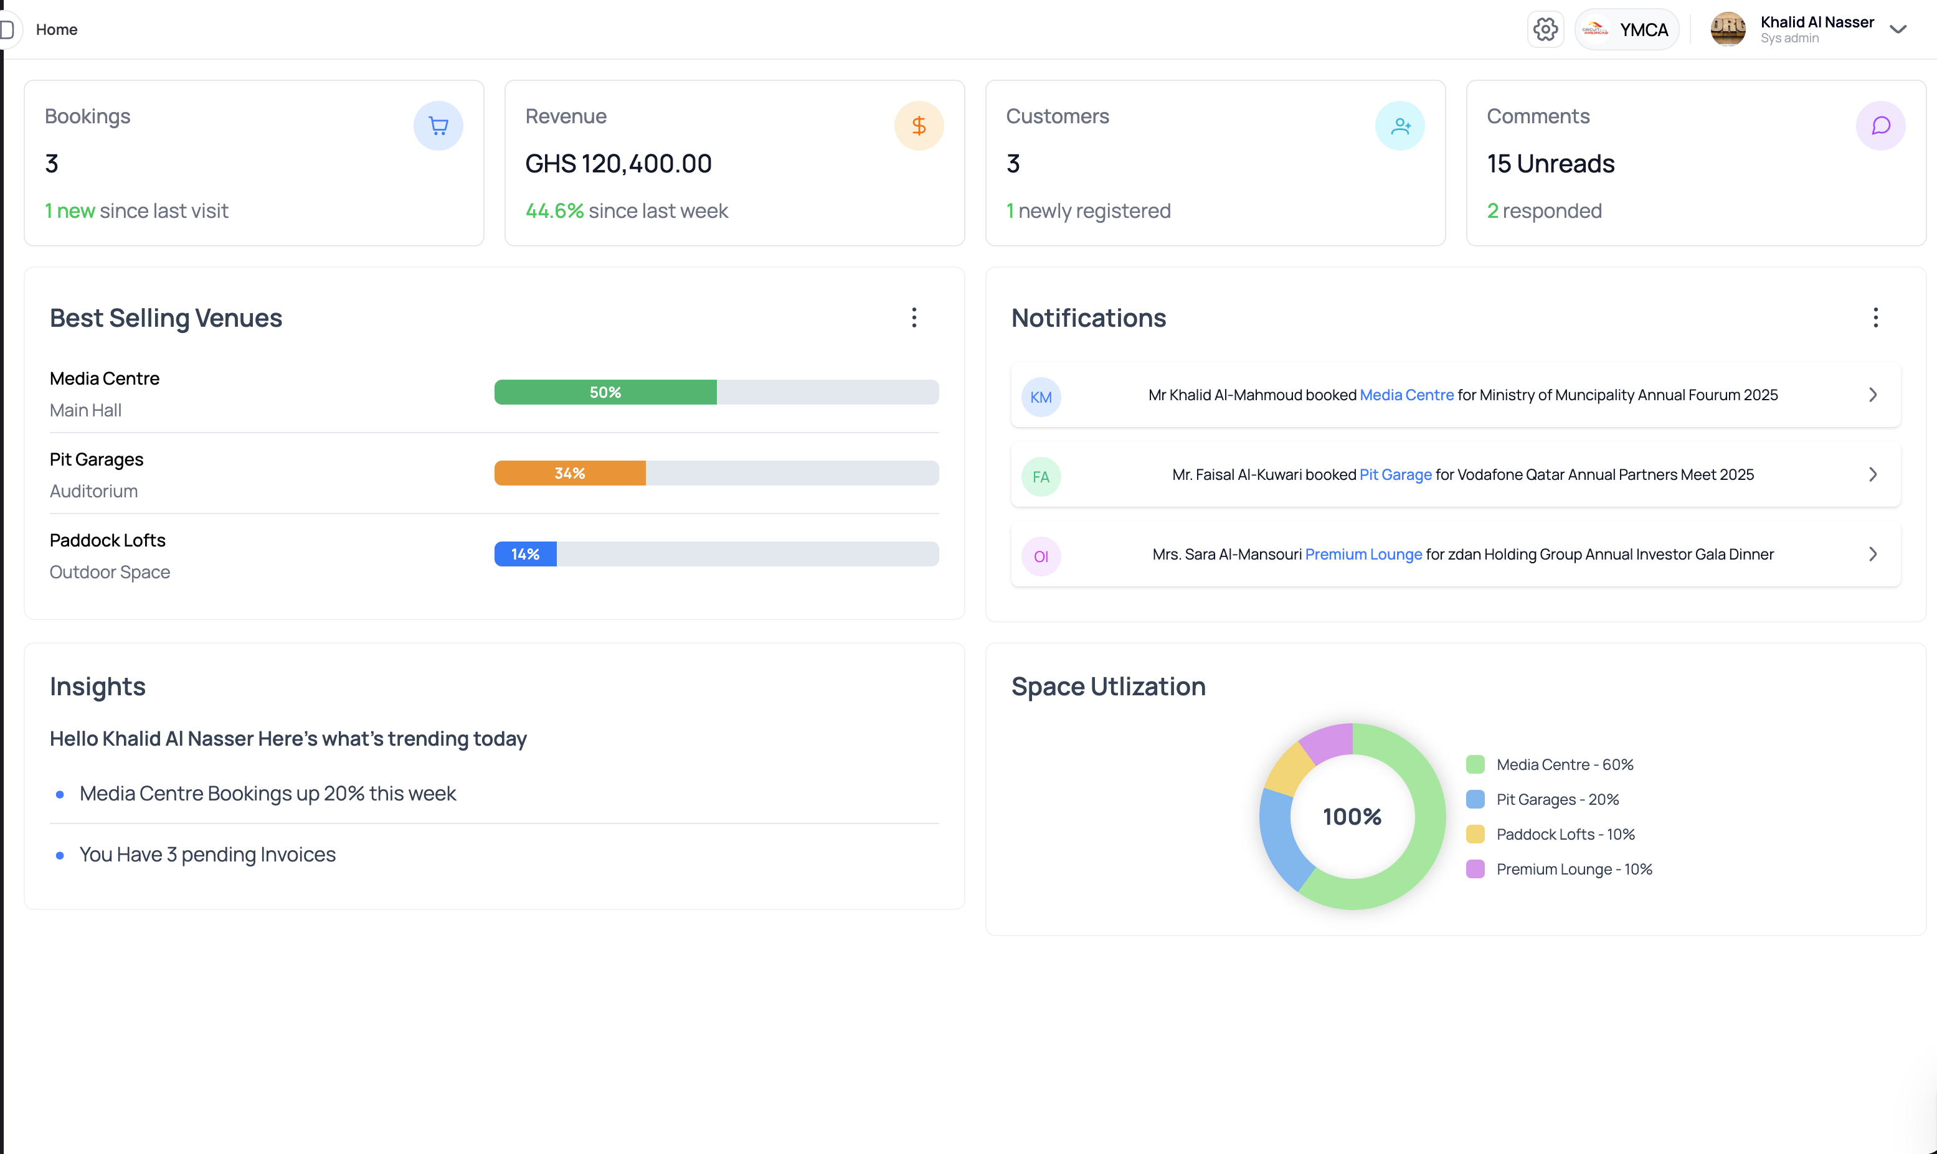Toggle the sidebar panel icon near Home

coord(7,29)
